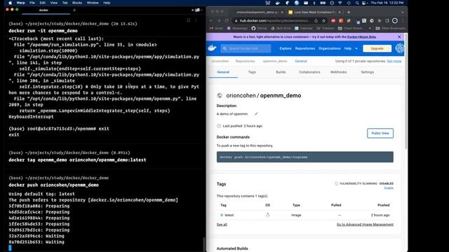Open the Apple menu

point(11,3)
